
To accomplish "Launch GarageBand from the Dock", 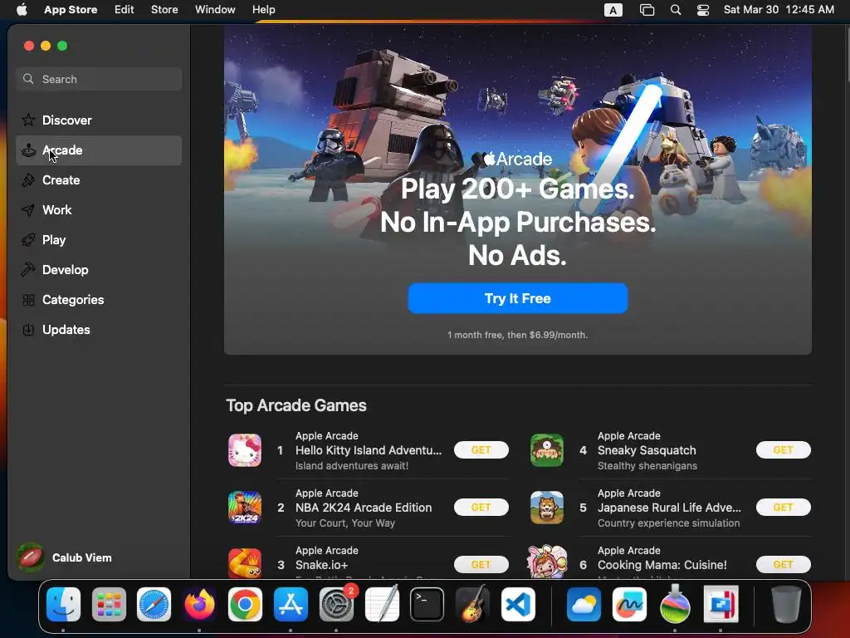I will 472,605.
